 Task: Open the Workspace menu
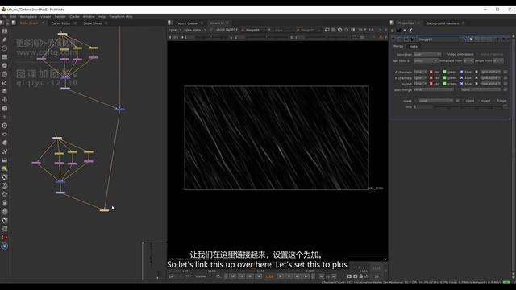tap(28, 16)
